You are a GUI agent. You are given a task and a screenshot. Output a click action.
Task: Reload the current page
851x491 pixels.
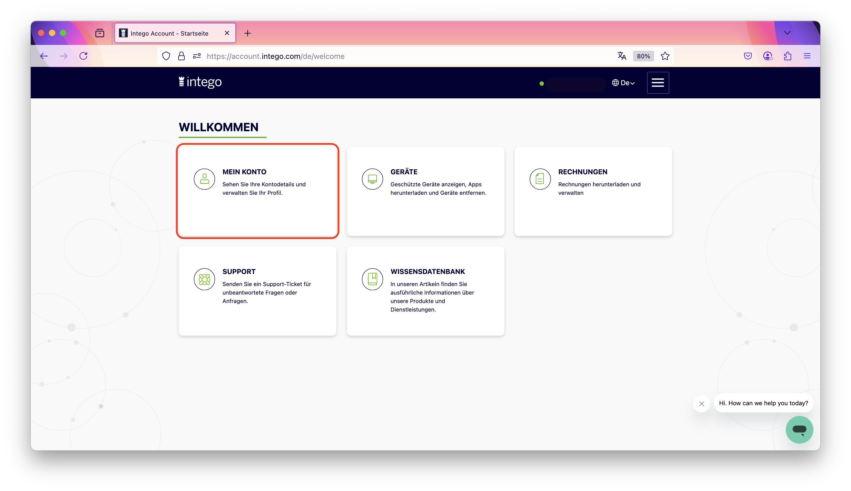coord(83,56)
